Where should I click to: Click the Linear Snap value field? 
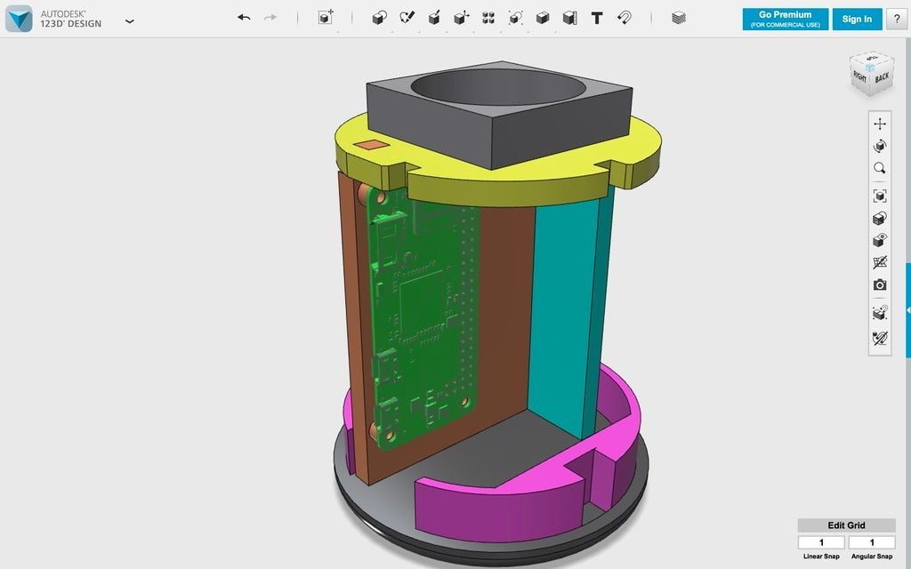[x=821, y=542]
